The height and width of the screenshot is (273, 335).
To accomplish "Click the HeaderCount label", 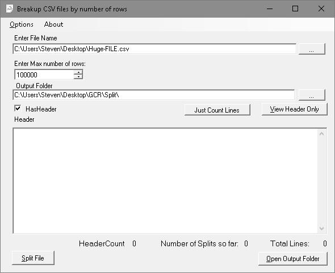I will click(102, 243).
